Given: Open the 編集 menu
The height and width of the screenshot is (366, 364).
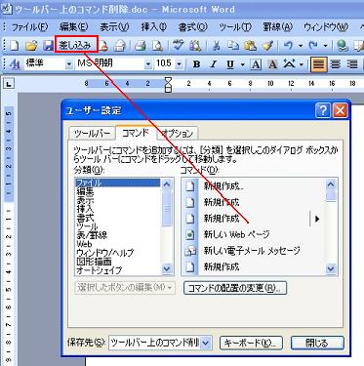Looking at the screenshot, I should (73, 27).
